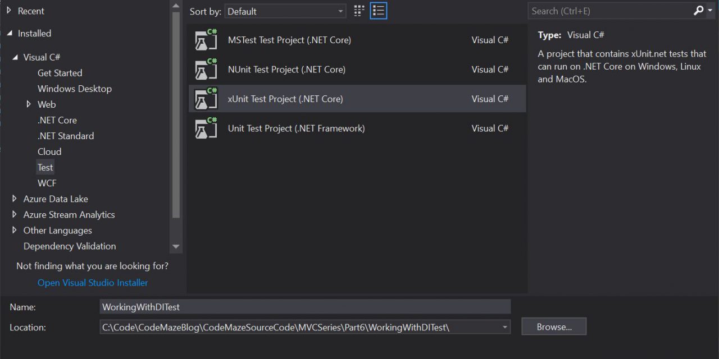Screen dimensions: 719x359
Task: Click the Unit Test Project (.NET Framework) icon
Action: 206,128
